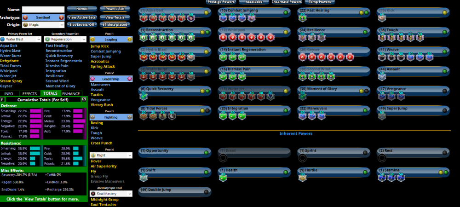Screen dimensions: 460x207
Task: Open the Incarnate Powers button
Action: (286, 2)
